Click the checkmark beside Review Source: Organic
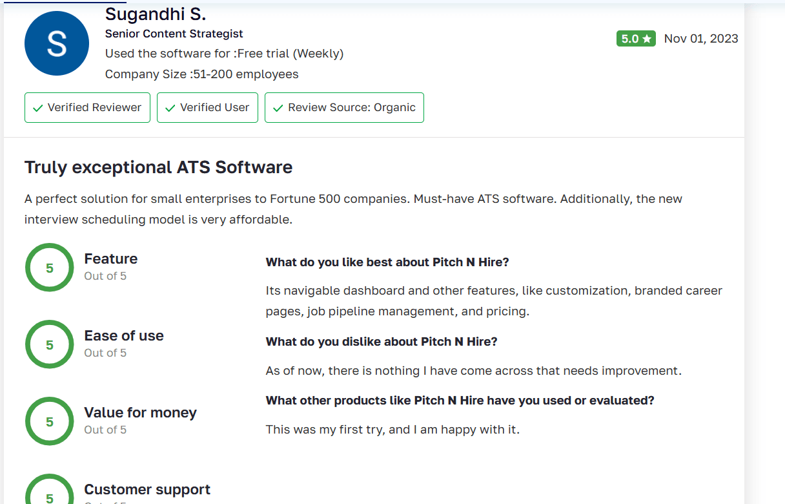Viewport: 785px width, 504px height. (x=278, y=107)
